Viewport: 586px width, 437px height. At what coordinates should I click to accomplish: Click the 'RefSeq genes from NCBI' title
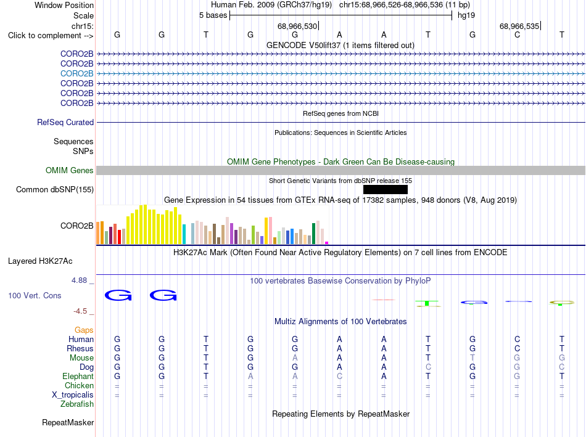click(340, 113)
